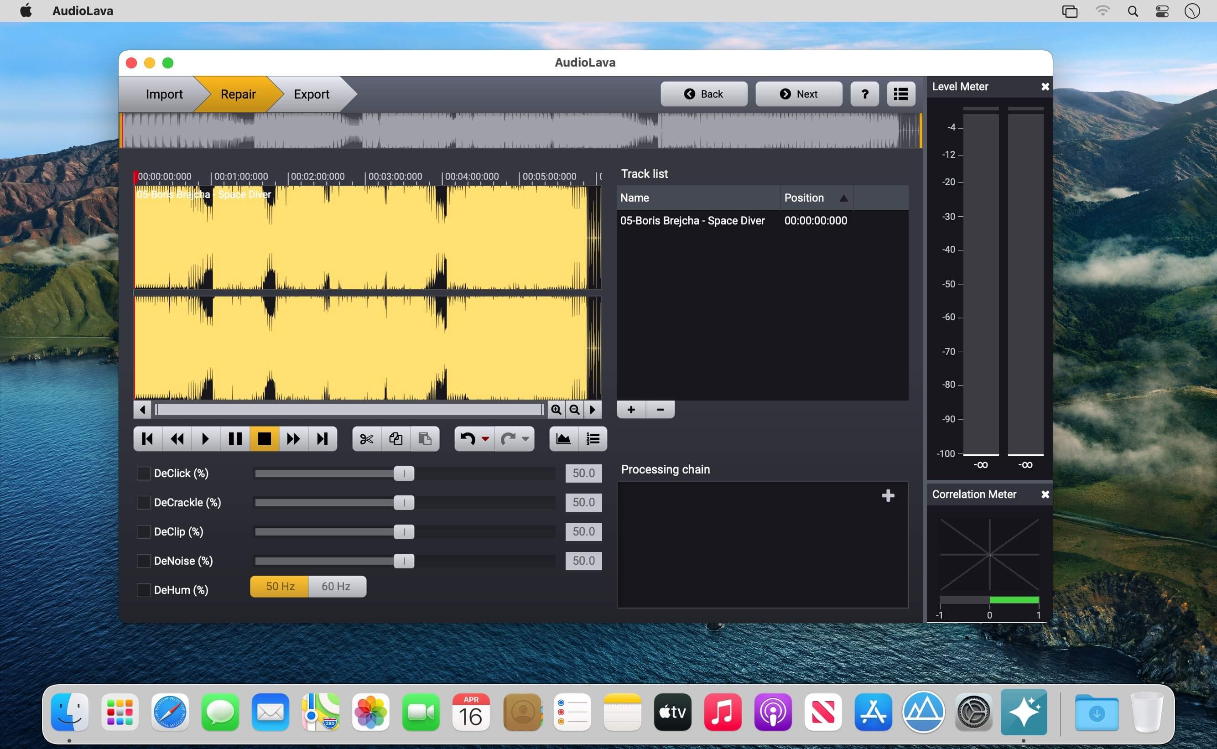Click the zoom in magnifier icon
1217x749 pixels.
[x=556, y=409]
